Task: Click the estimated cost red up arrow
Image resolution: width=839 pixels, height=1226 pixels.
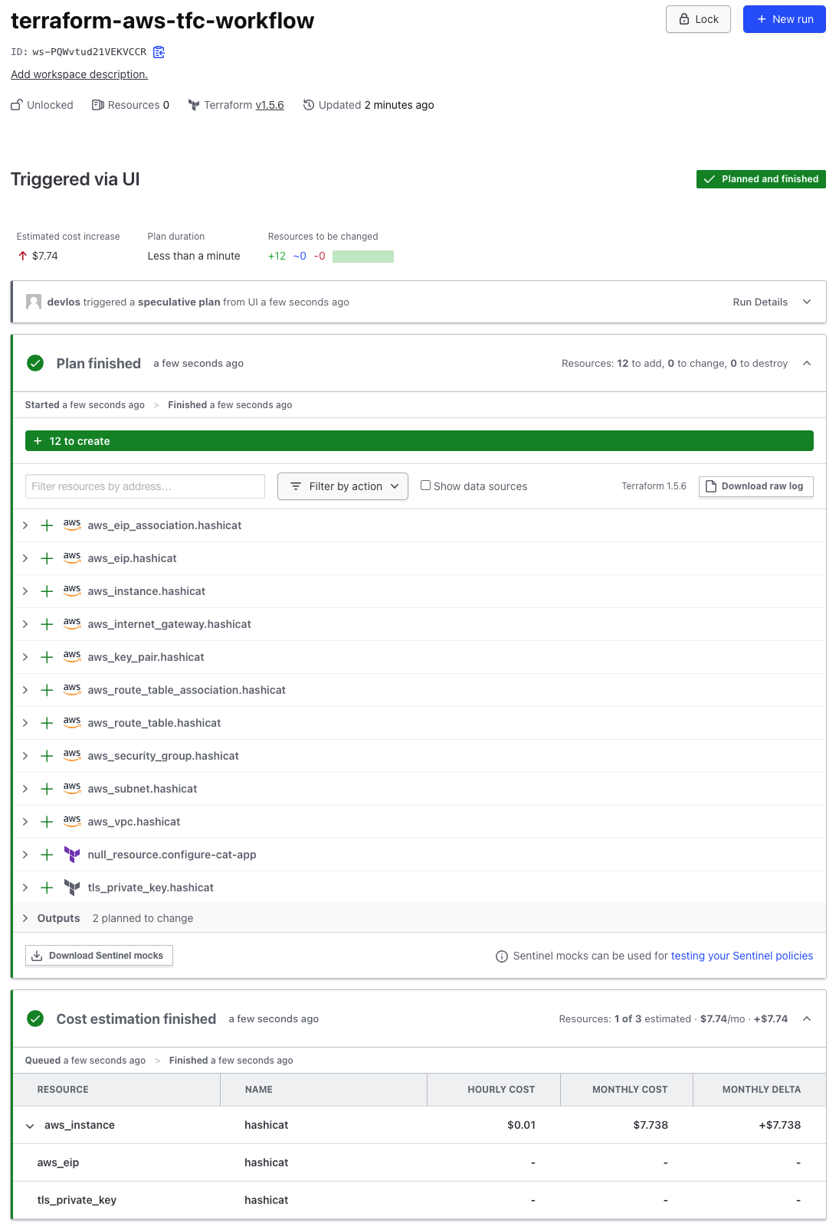Action: [23, 256]
